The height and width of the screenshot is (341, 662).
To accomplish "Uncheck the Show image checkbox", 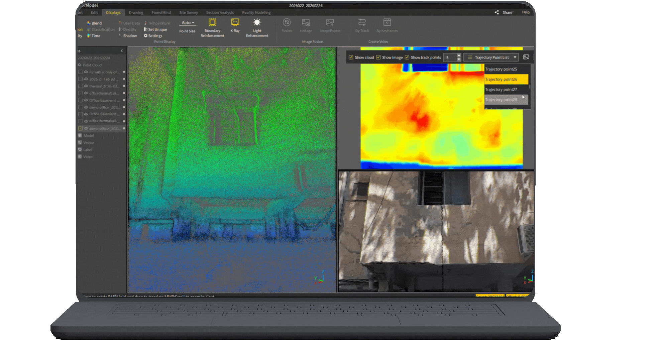I will click(378, 57).
